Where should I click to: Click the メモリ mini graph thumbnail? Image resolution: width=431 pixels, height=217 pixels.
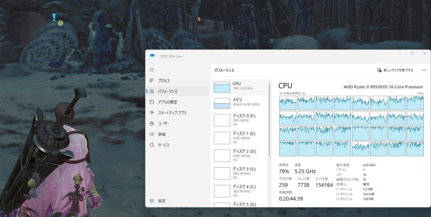coord(222,103)
